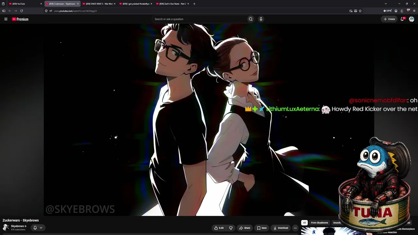The height and width of the screenshot is (235, 418).
Task: Click the Create button
Action: (389, 19)
